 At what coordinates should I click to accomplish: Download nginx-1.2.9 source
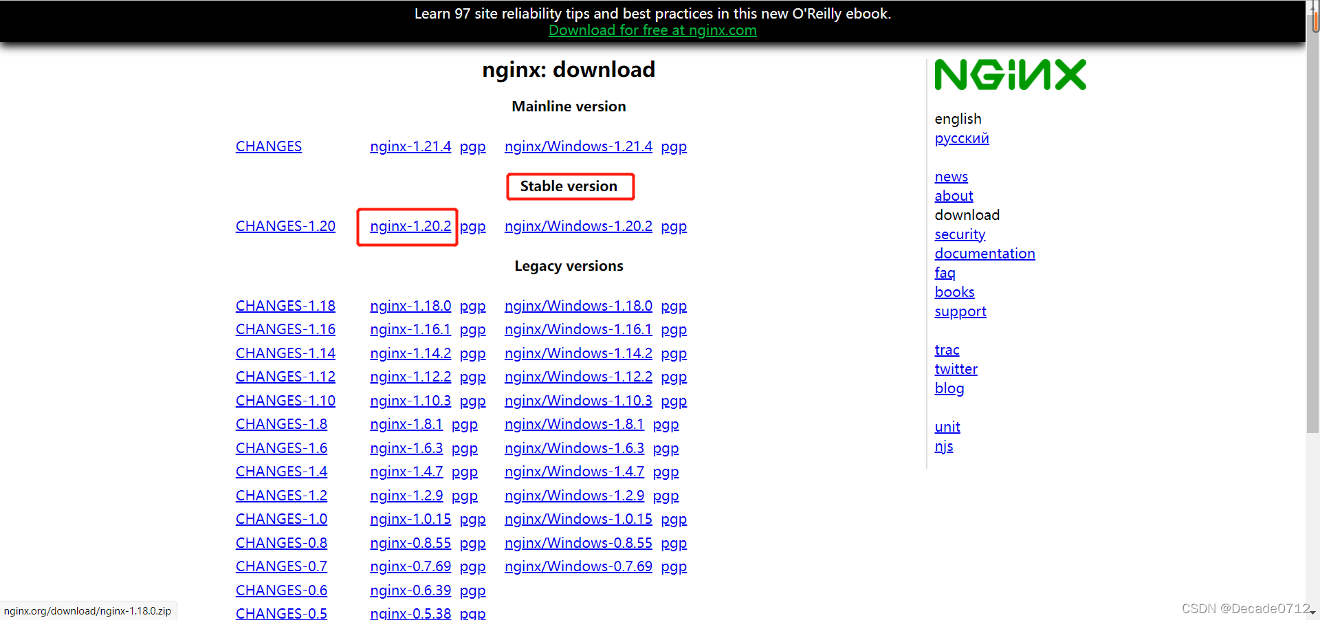tap(406, 496)
